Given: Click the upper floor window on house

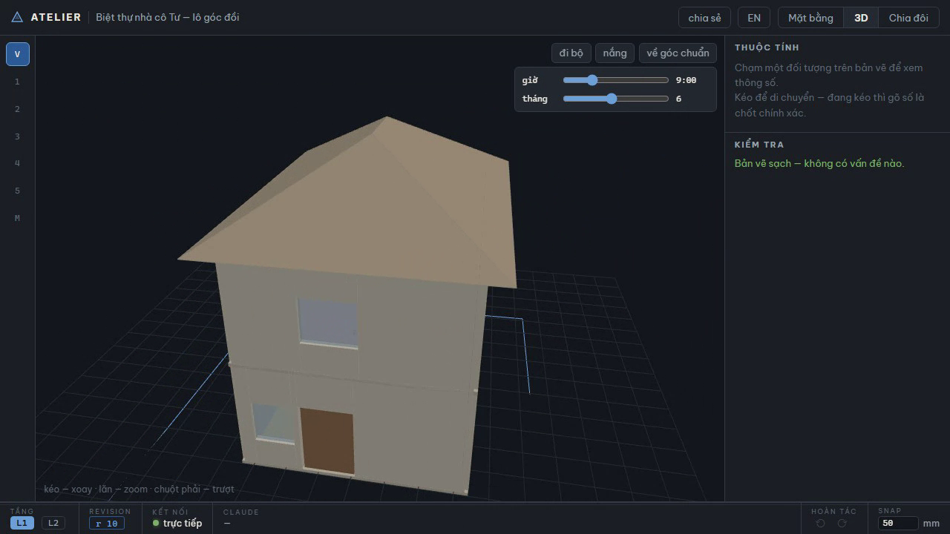Looking at the screenshot, I should coord(327,323).
